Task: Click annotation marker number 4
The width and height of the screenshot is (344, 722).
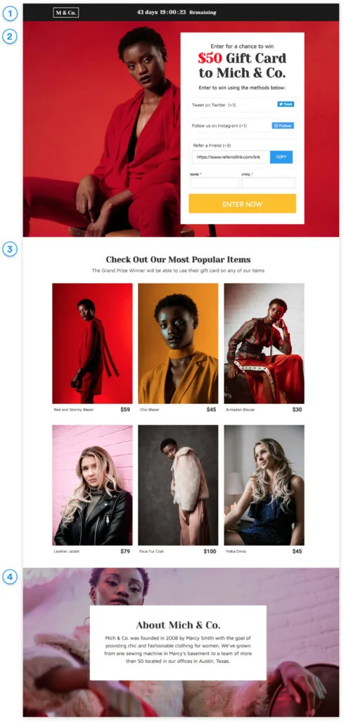Action: point(10,576)
